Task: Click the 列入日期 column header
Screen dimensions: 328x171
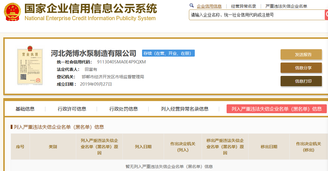Action: [143, 147]
